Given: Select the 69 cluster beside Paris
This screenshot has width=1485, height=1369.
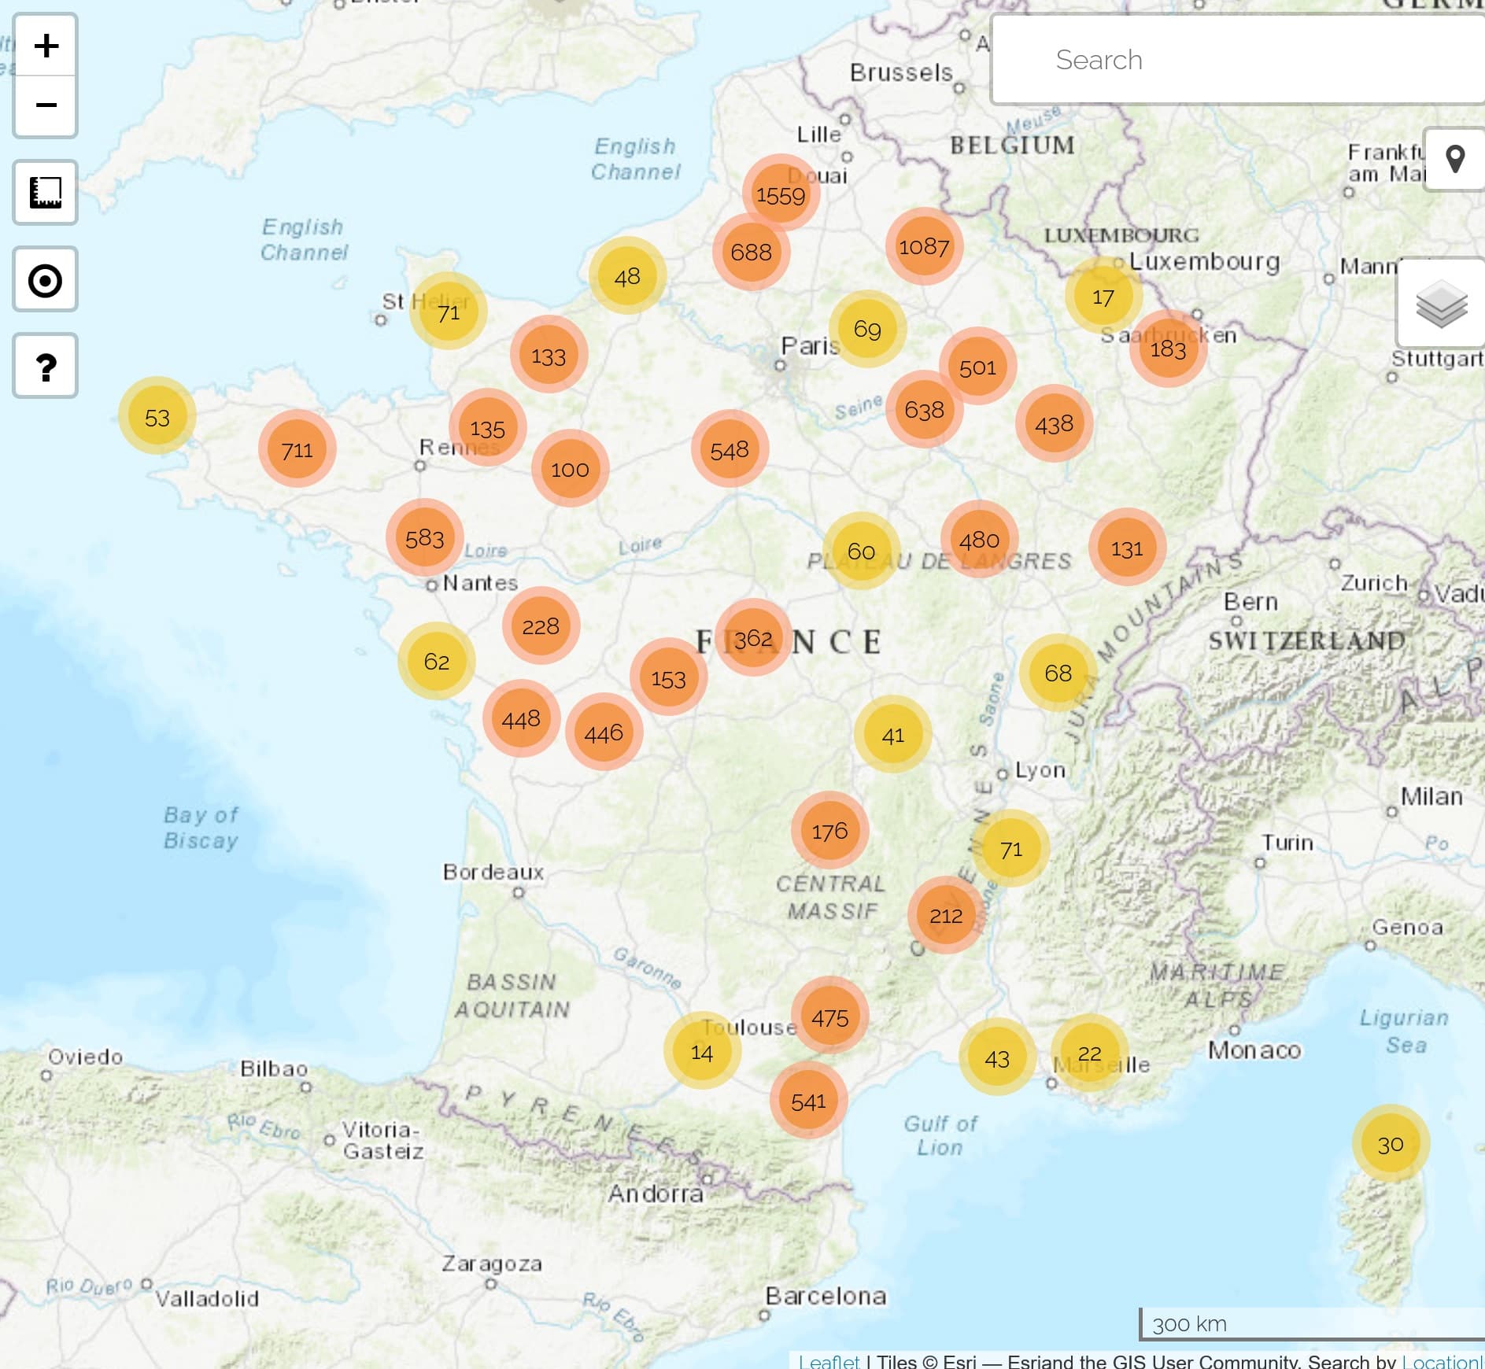Looking at the screenshot, I should click(x=866, y=329).
